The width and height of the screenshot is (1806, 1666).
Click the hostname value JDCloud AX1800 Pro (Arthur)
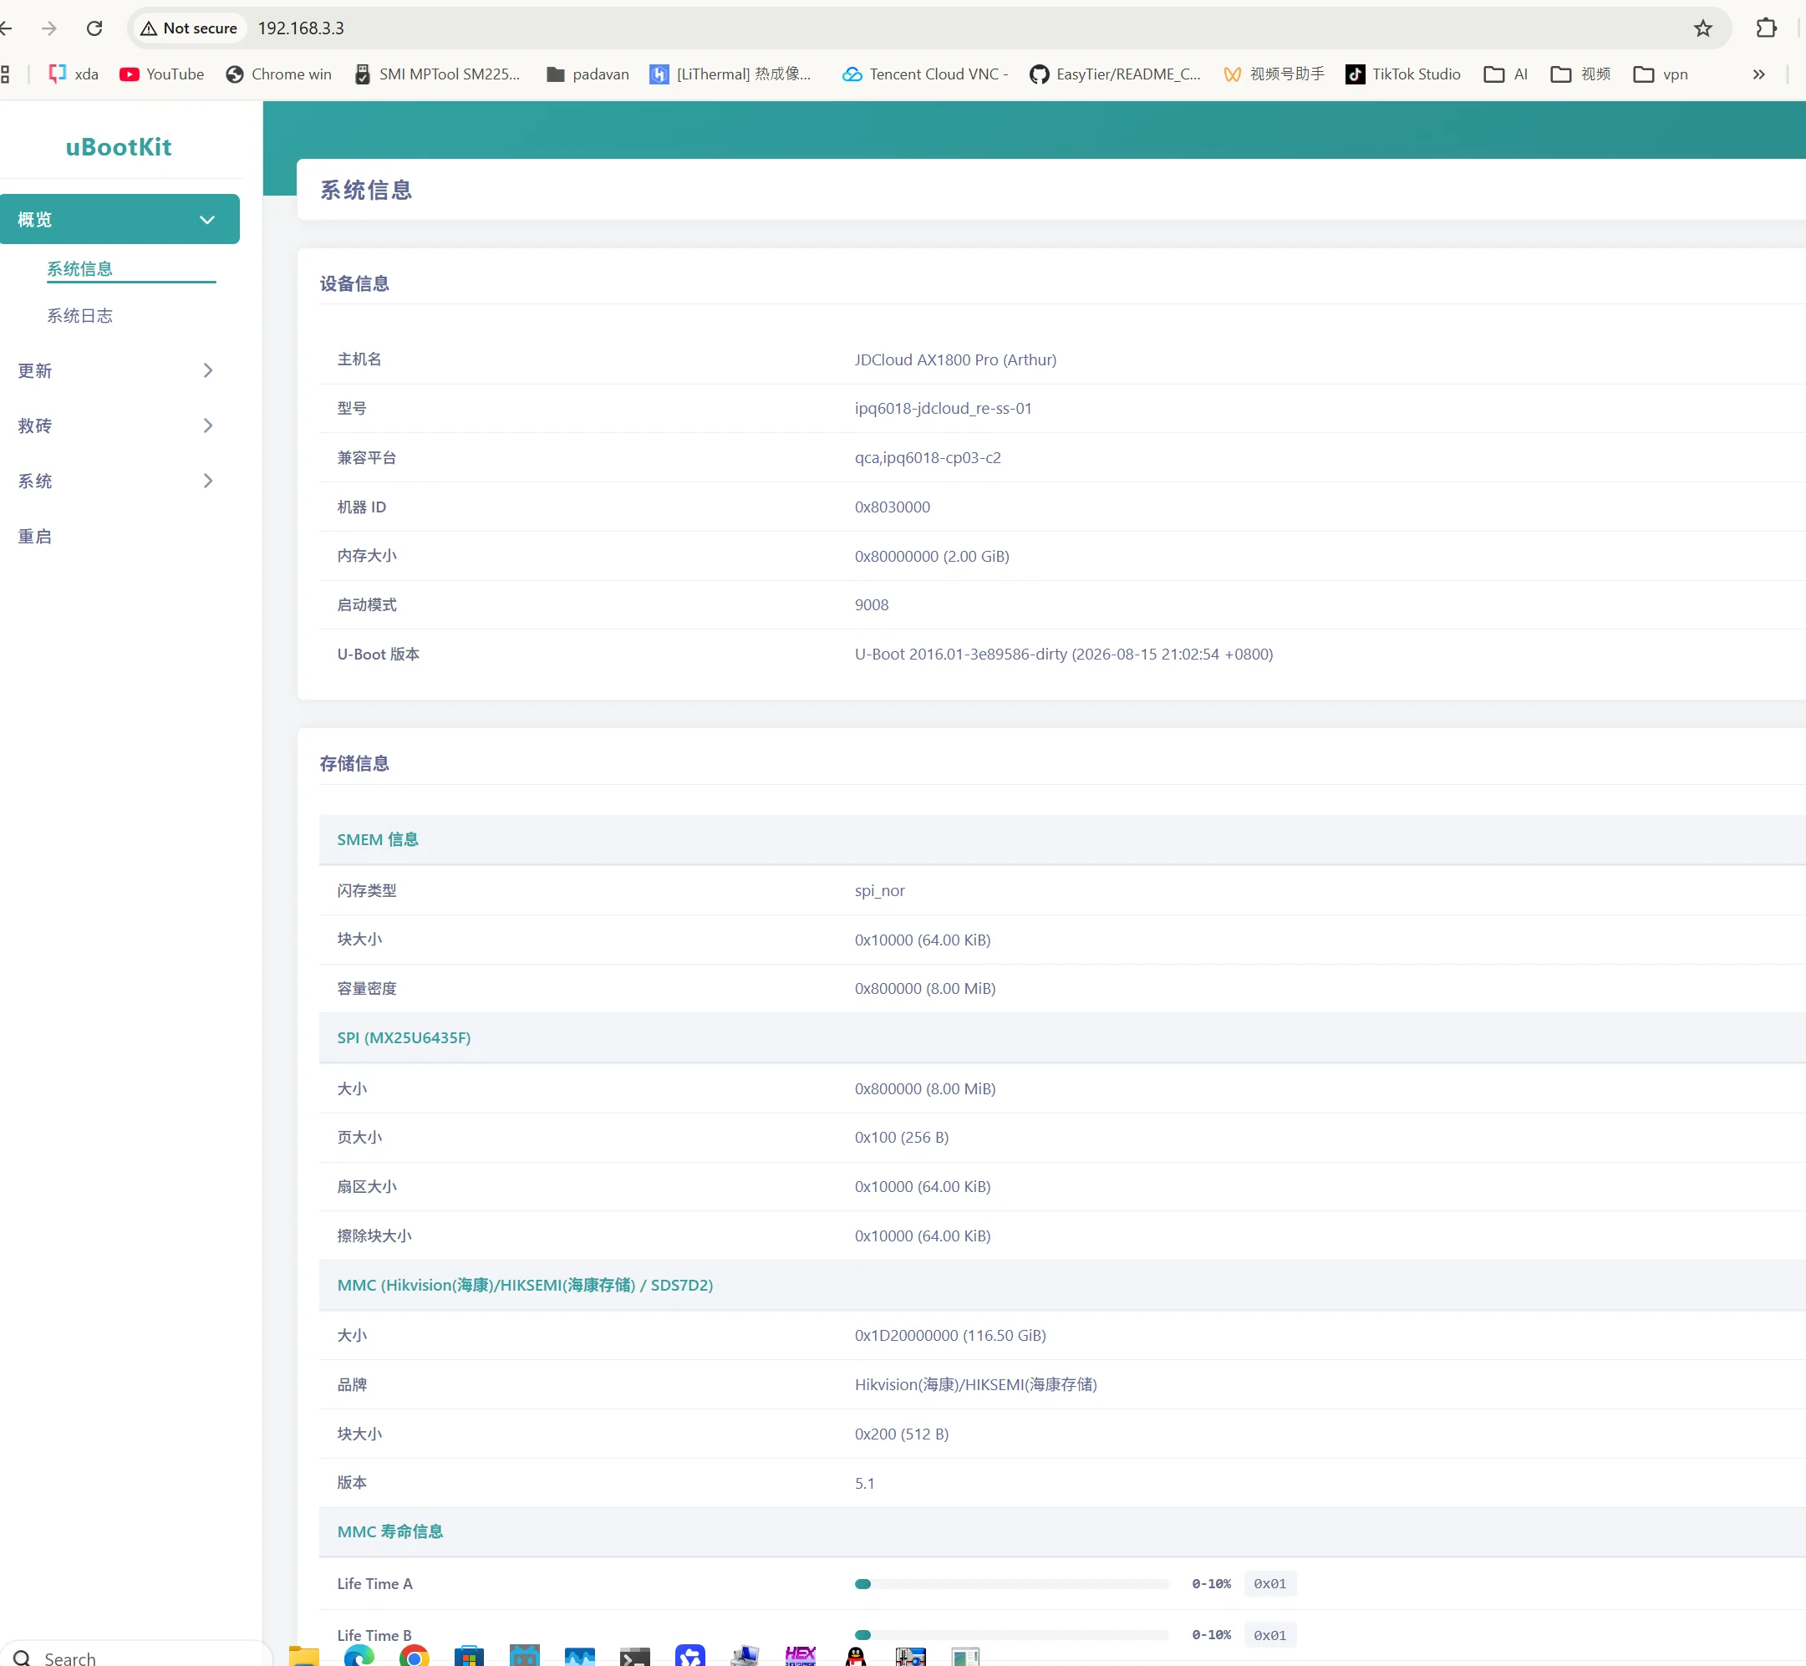click(x=955, y=359)
